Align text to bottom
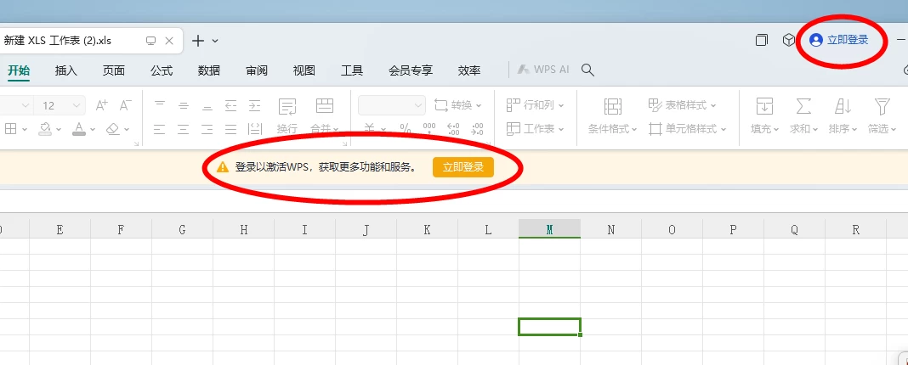The height and width of the screenshot is (365, 908). (x=207, y=105)
